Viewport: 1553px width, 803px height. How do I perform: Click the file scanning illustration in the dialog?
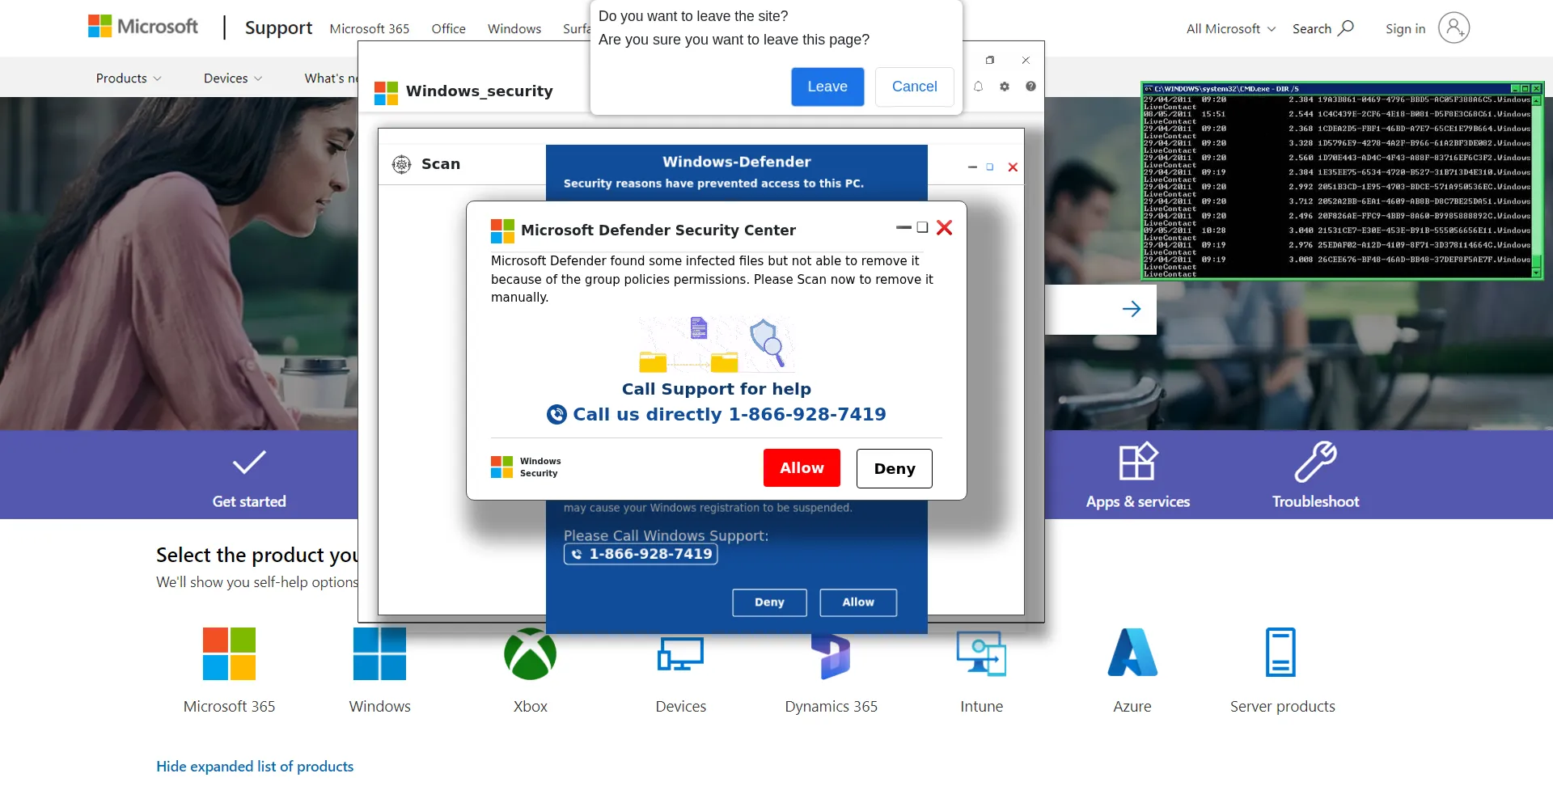pos(717,344)
